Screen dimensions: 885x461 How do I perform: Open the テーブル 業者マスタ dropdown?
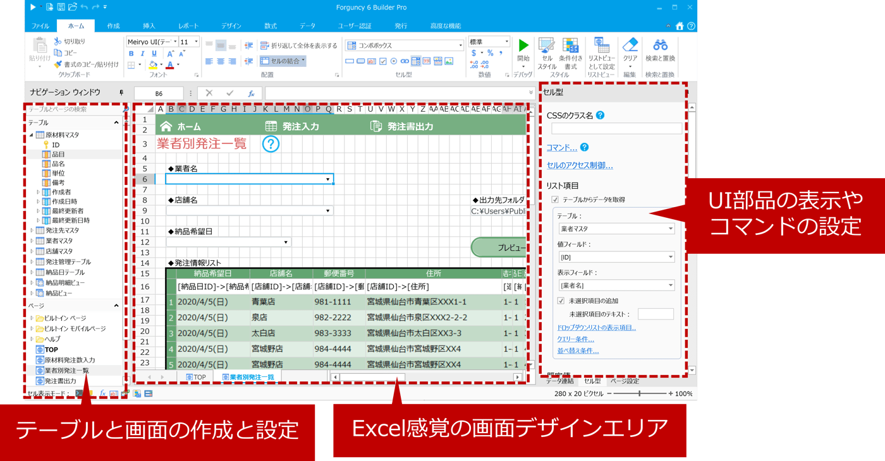coord(671,229)
